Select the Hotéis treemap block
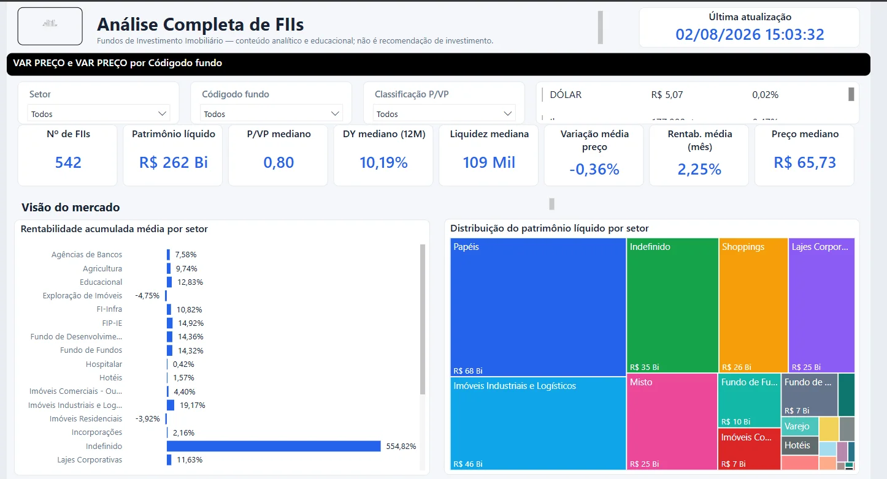887x479 pixels. [800, 446]
